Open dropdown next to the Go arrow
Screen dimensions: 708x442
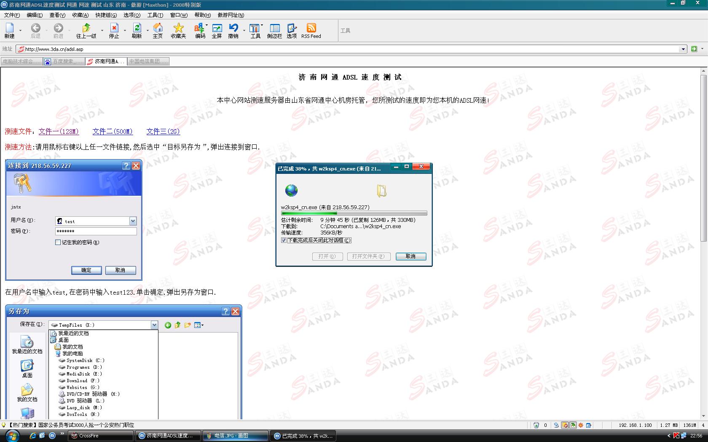pyautogui.click(x=702, y=49)
